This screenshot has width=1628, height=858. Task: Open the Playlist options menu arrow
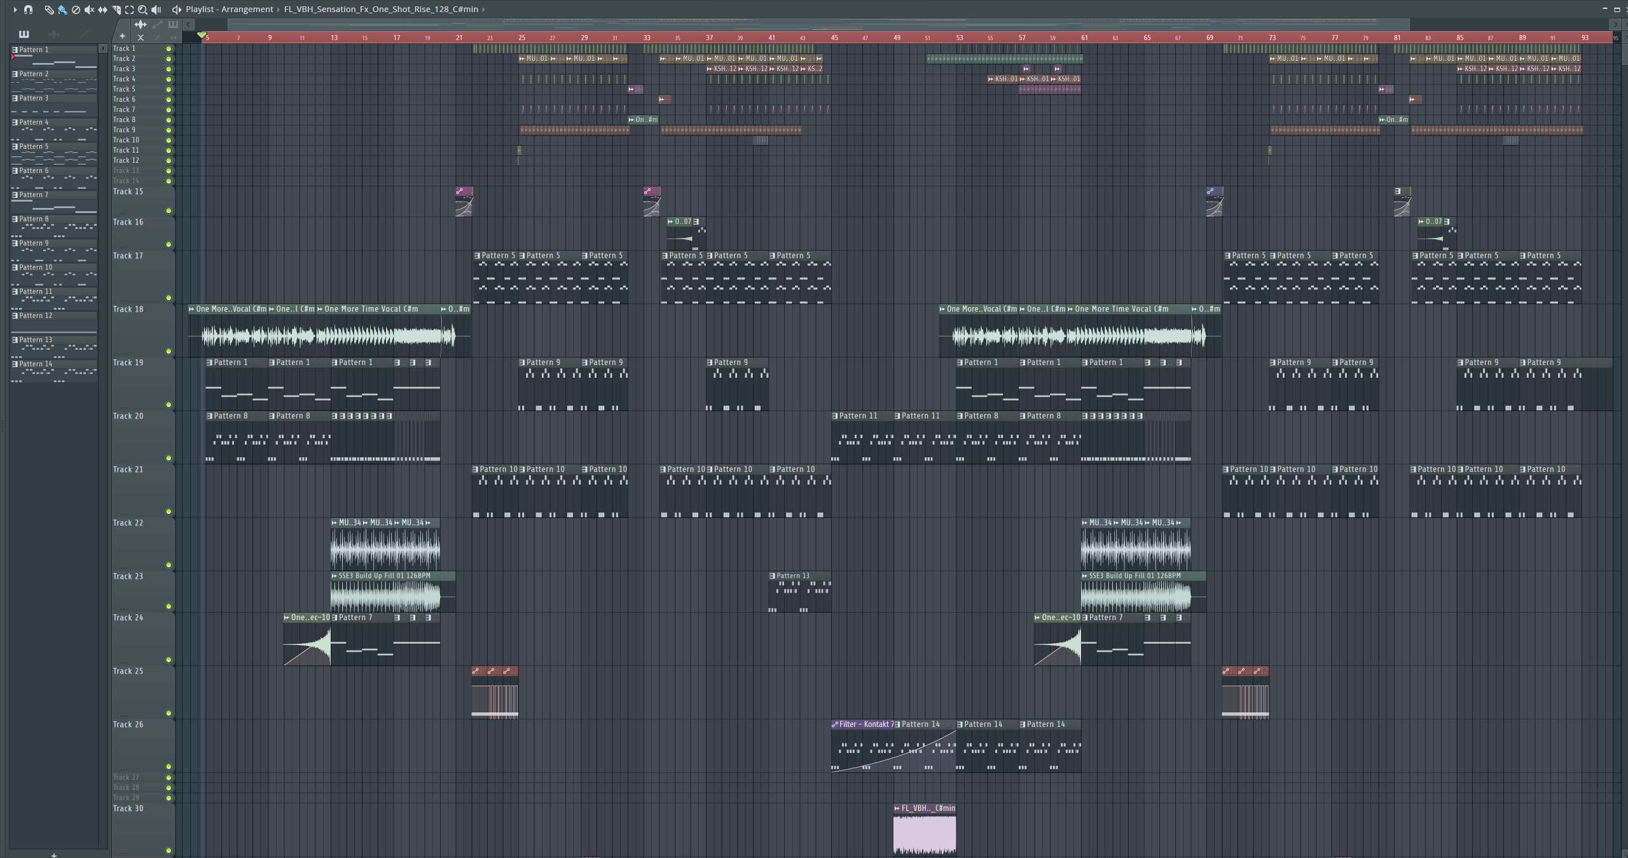pyautogui.click(x=15, y=10)
